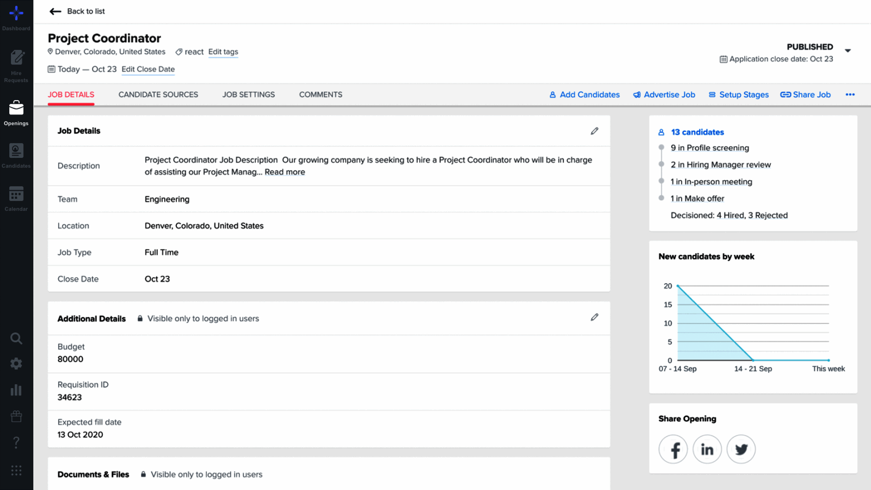
Task: Share opening on Twitter
Action: 741,449
